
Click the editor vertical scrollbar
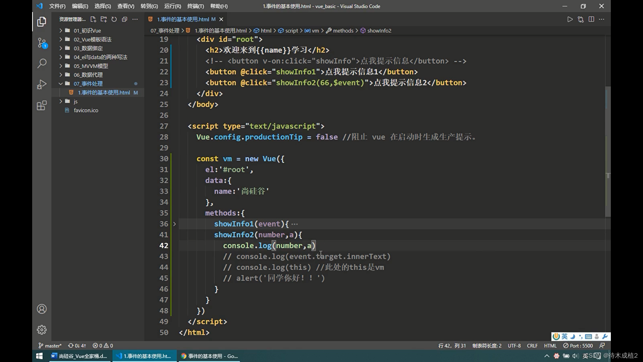pyautogui.click(x=608, y=152)
